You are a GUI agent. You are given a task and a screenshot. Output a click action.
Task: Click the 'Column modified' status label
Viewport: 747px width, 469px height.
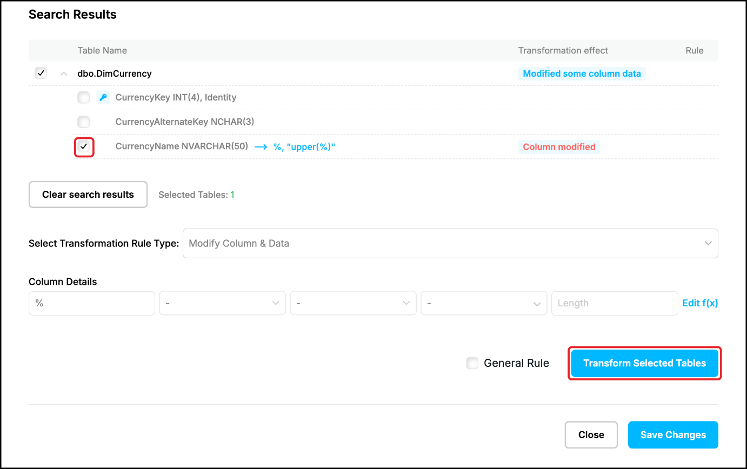[559, 147]
